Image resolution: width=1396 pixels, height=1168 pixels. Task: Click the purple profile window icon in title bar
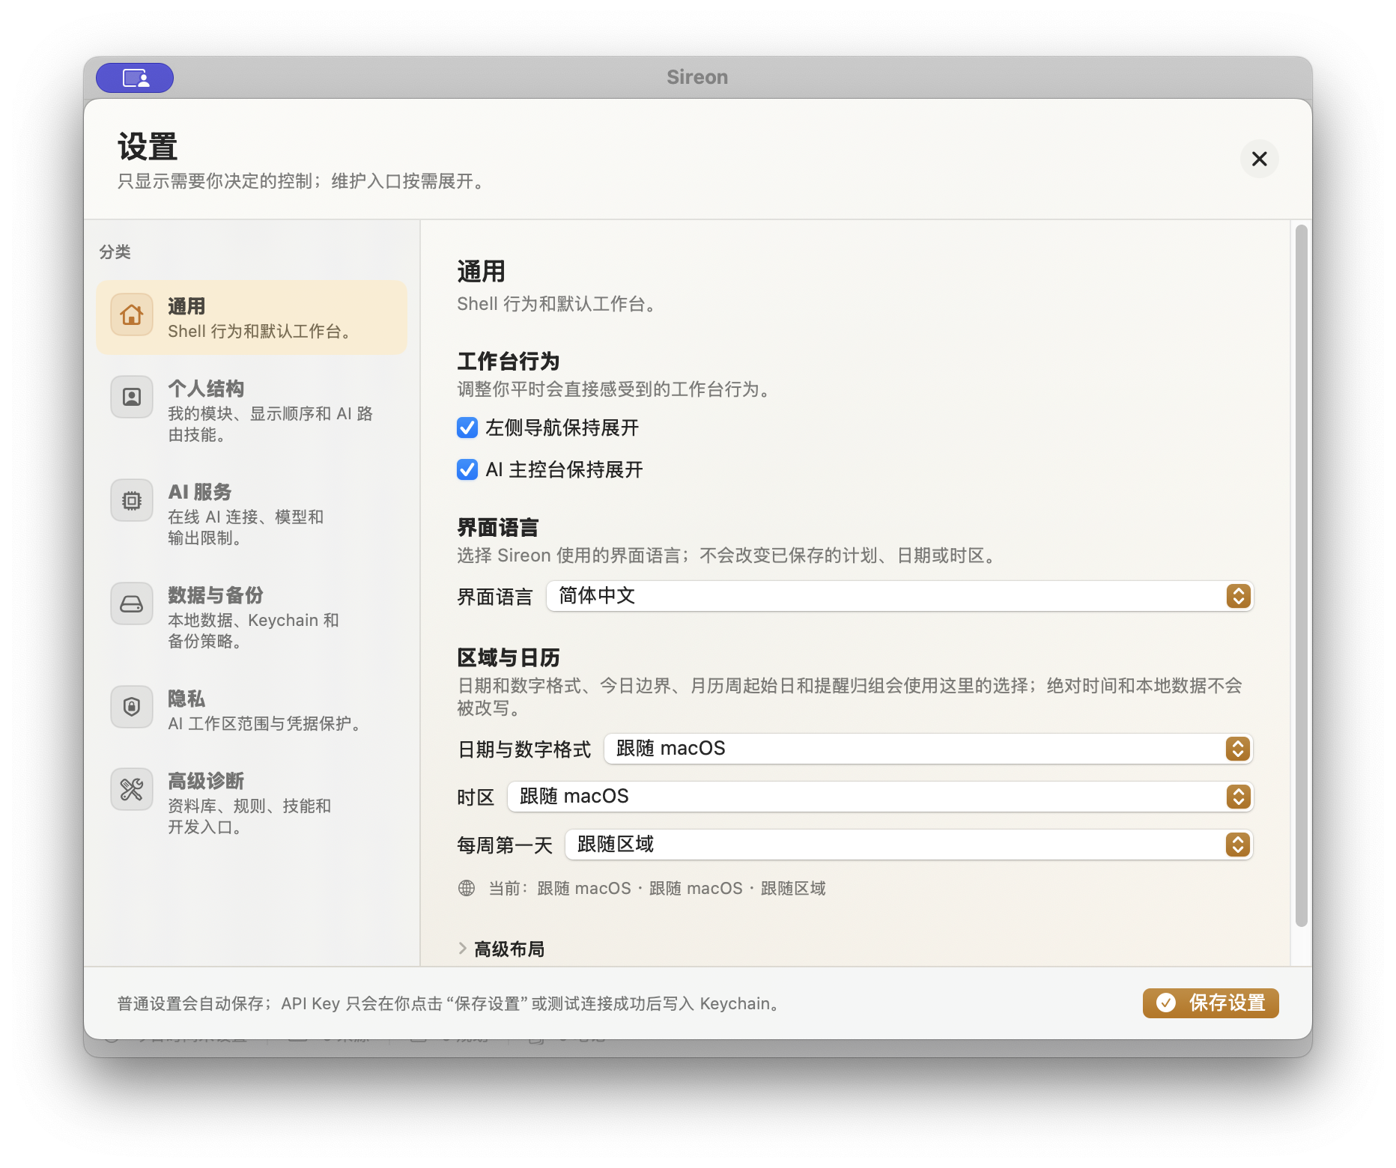(135, 78)
